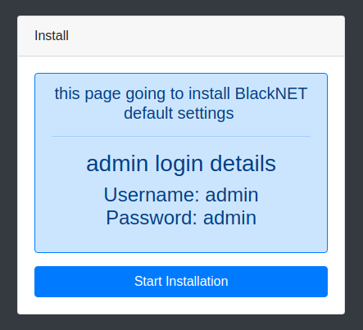This screenshot has width=363, height=330.
Task: Click the horizontal divider inside blue alert
Action: point(181,136)
